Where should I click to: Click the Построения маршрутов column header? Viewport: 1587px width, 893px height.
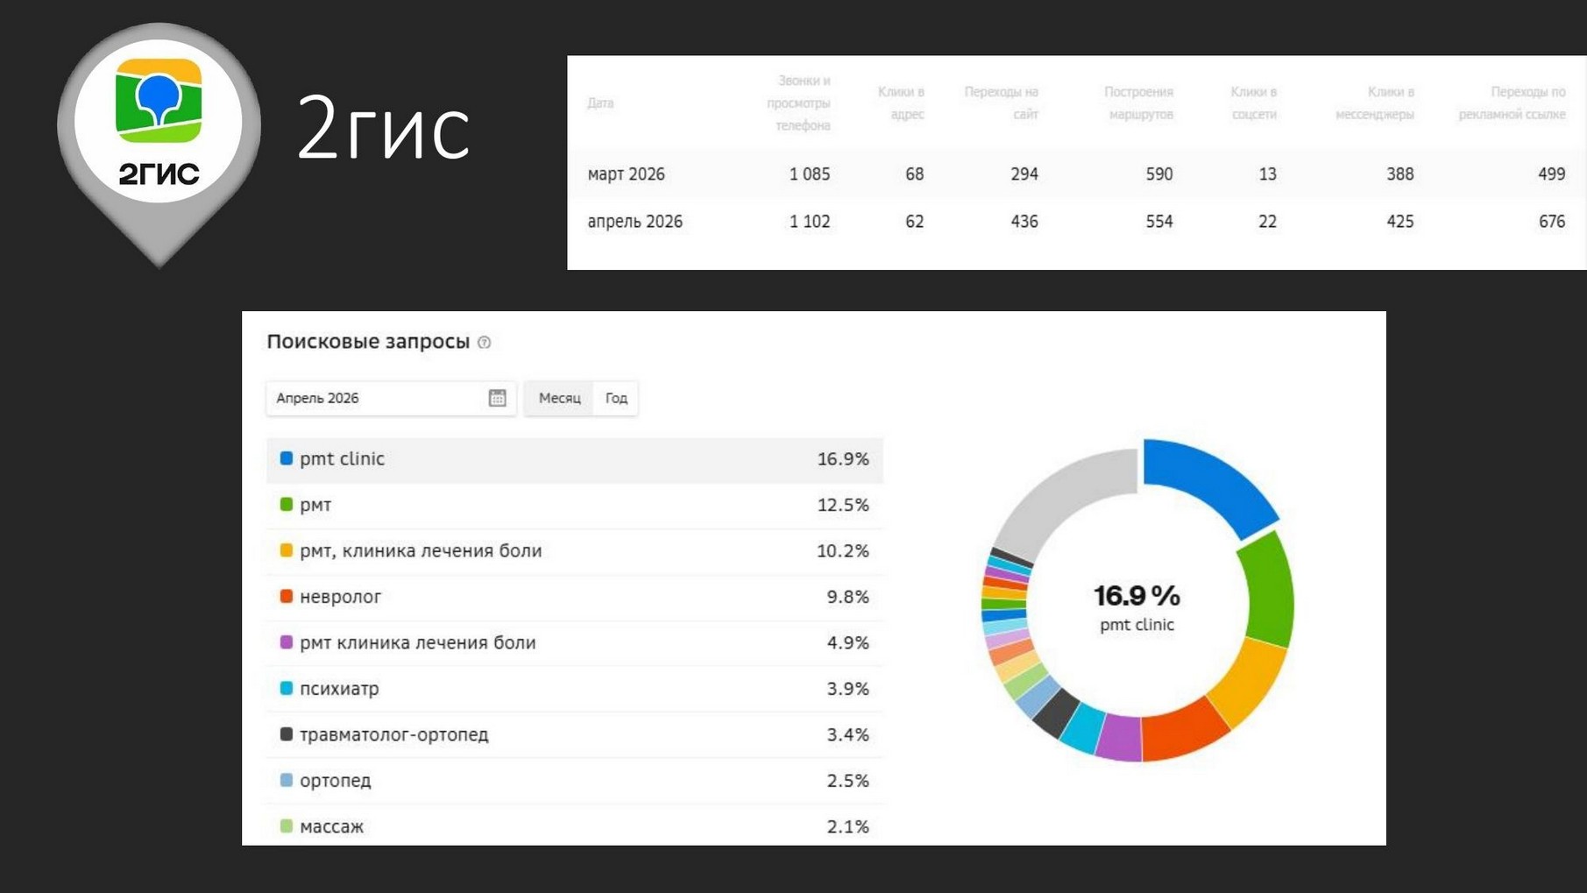pyautogui.click(x=1138, y=103)
